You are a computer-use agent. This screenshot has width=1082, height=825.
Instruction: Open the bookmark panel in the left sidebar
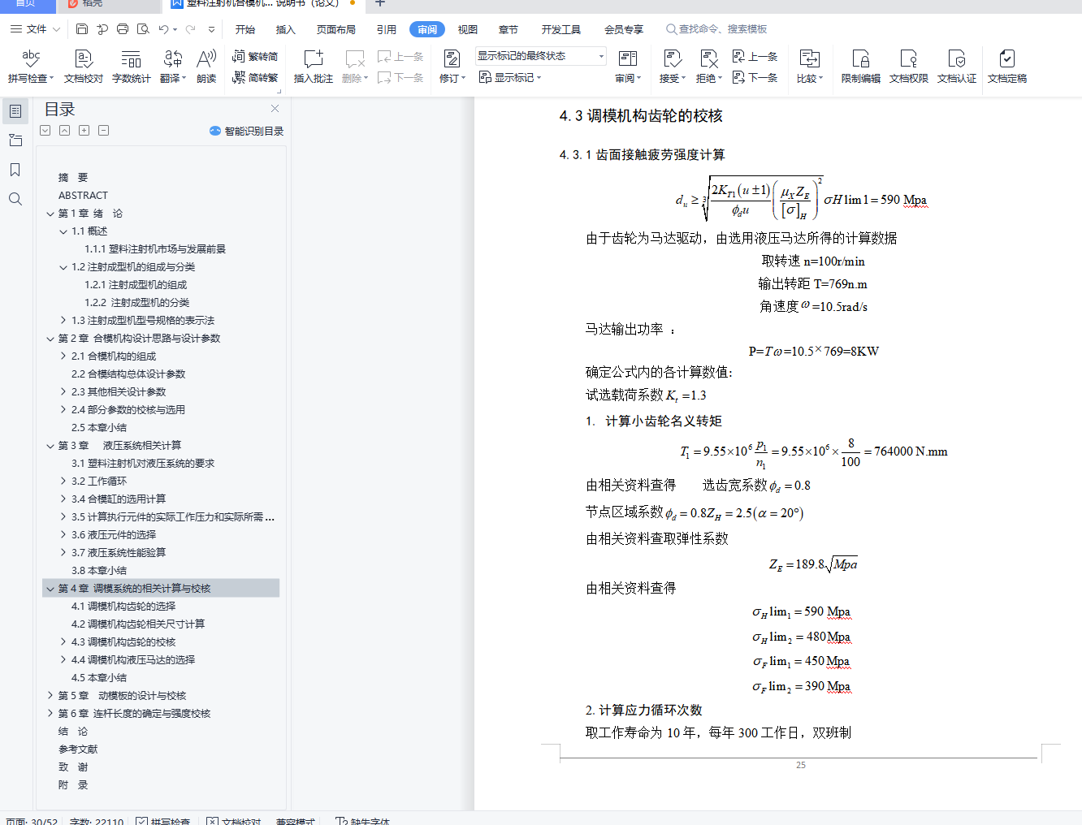[x=15, y=170]
